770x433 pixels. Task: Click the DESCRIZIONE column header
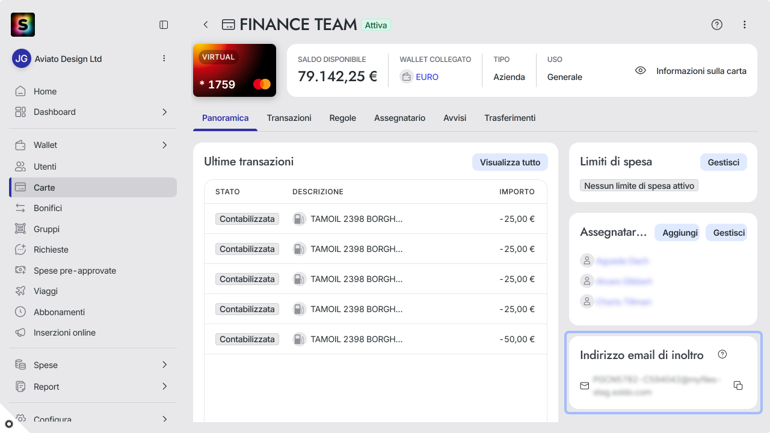[318, 192]
